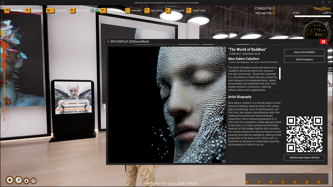Toggle the speaker sound icon
The width and height of the screenshot is (333, 187).
coord(97,11)
